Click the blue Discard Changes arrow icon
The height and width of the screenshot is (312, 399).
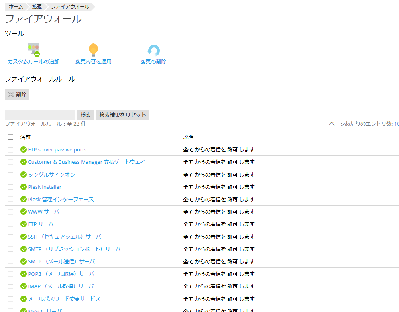pos(153,50)
